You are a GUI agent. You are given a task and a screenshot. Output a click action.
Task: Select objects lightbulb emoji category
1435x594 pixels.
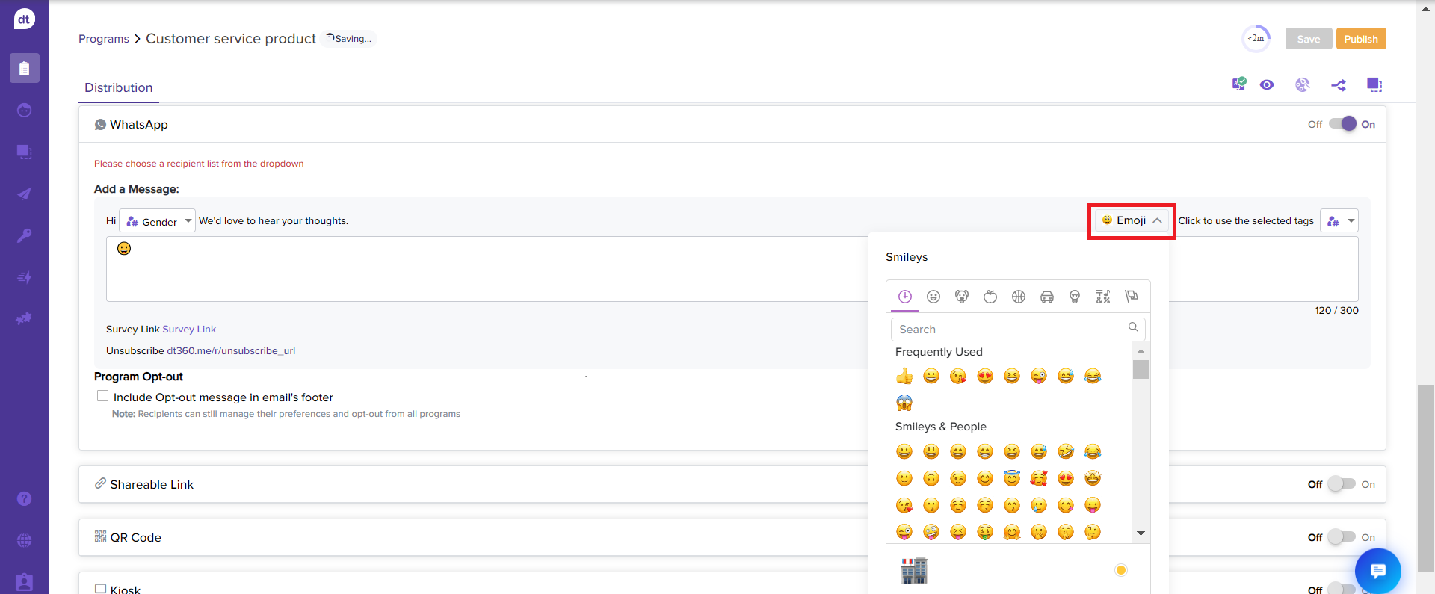[1075, 297]
